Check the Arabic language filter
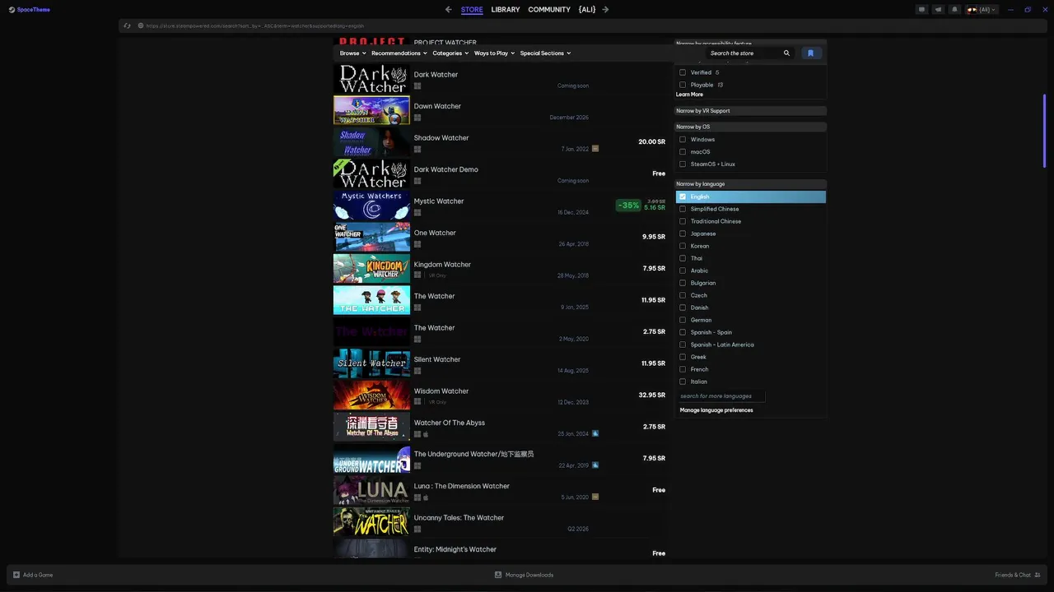This screenshot has width=1054, height=592. [683, 271]
